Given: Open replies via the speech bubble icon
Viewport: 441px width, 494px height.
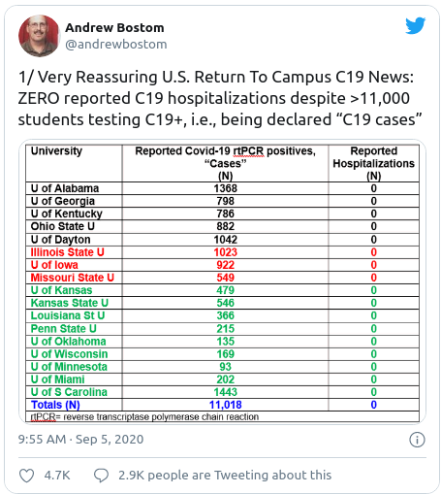Looking at the screenshot, I should coord(101,476).
